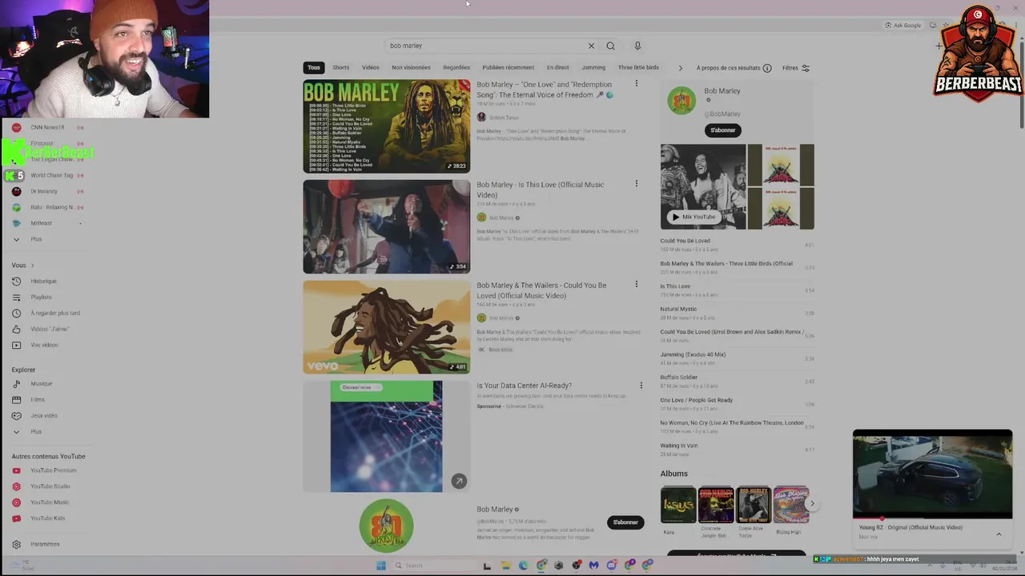This screenshot has width=1025, height=576.
Task: Open more options for the Data Center ad
Action: point(641,386)
